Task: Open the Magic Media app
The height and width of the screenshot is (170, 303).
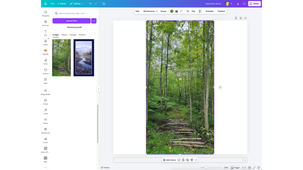Action: [46, 92]
